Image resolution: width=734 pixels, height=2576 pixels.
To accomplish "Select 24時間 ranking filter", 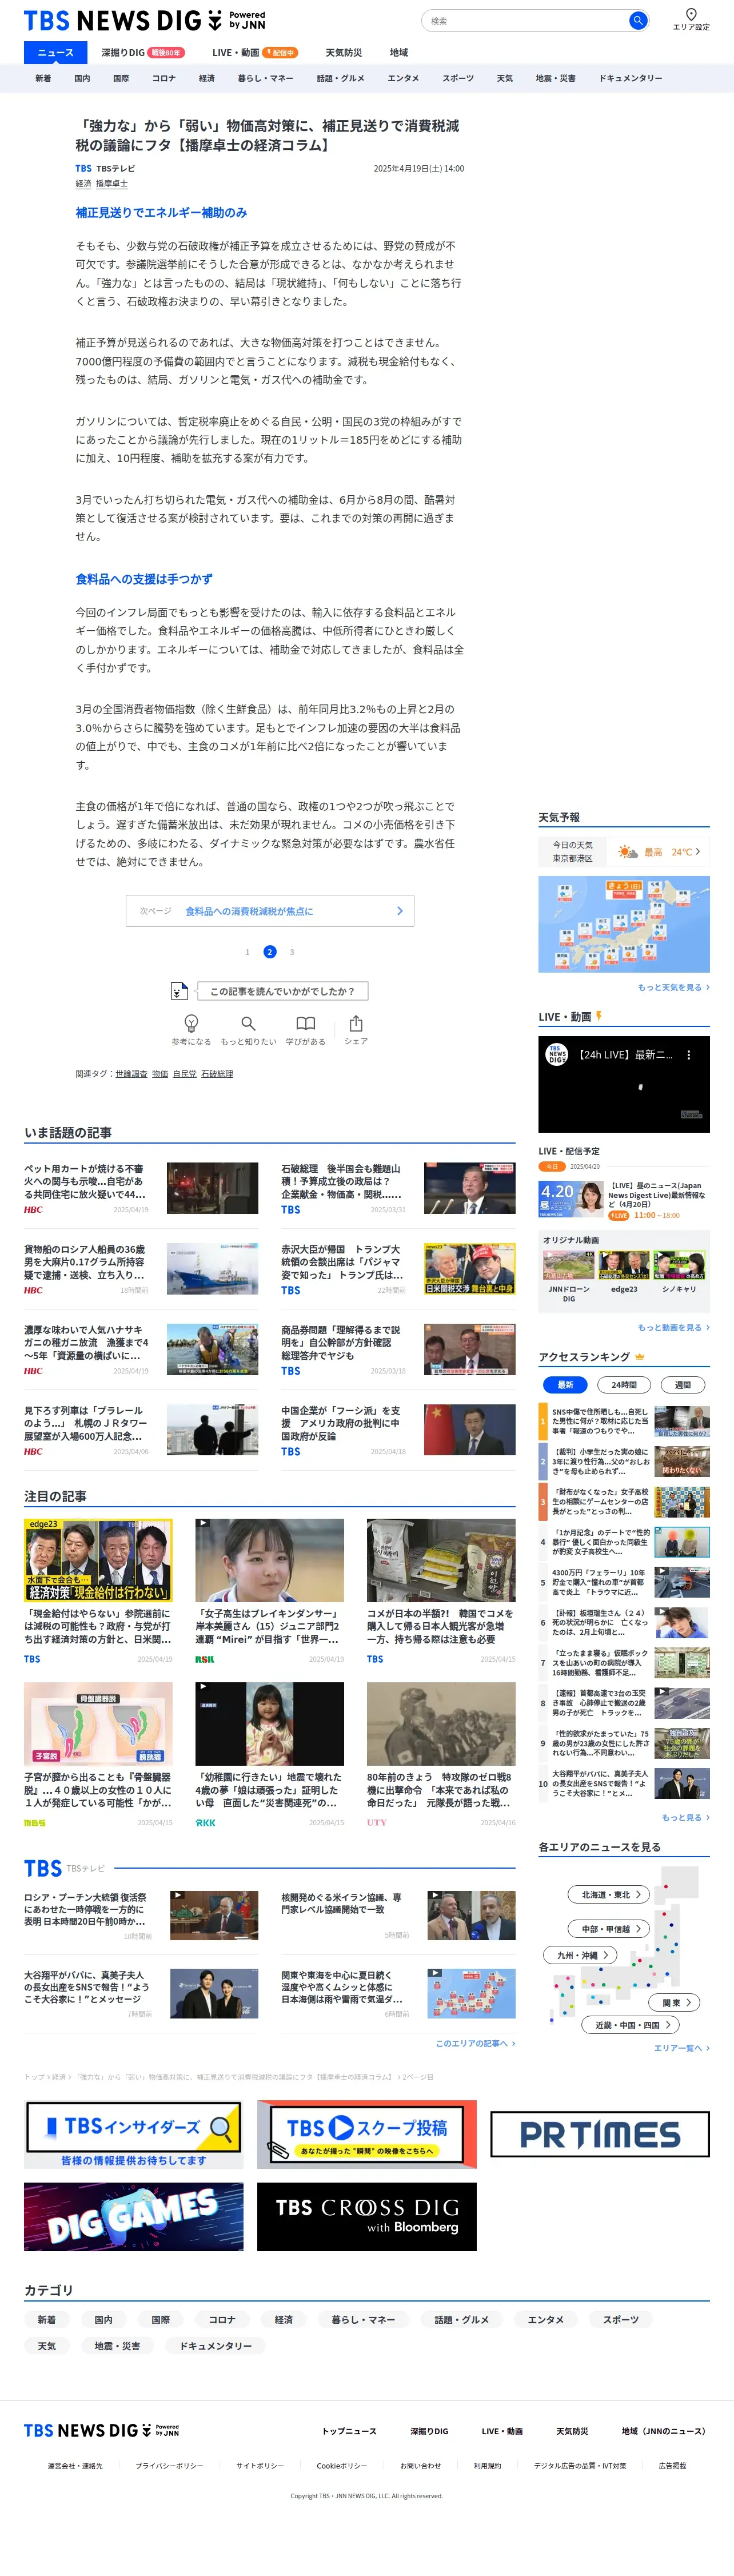I will pyautogui.click(x=624, y=1385).
